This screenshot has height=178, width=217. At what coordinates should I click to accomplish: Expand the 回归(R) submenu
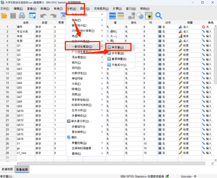(102, 68)
